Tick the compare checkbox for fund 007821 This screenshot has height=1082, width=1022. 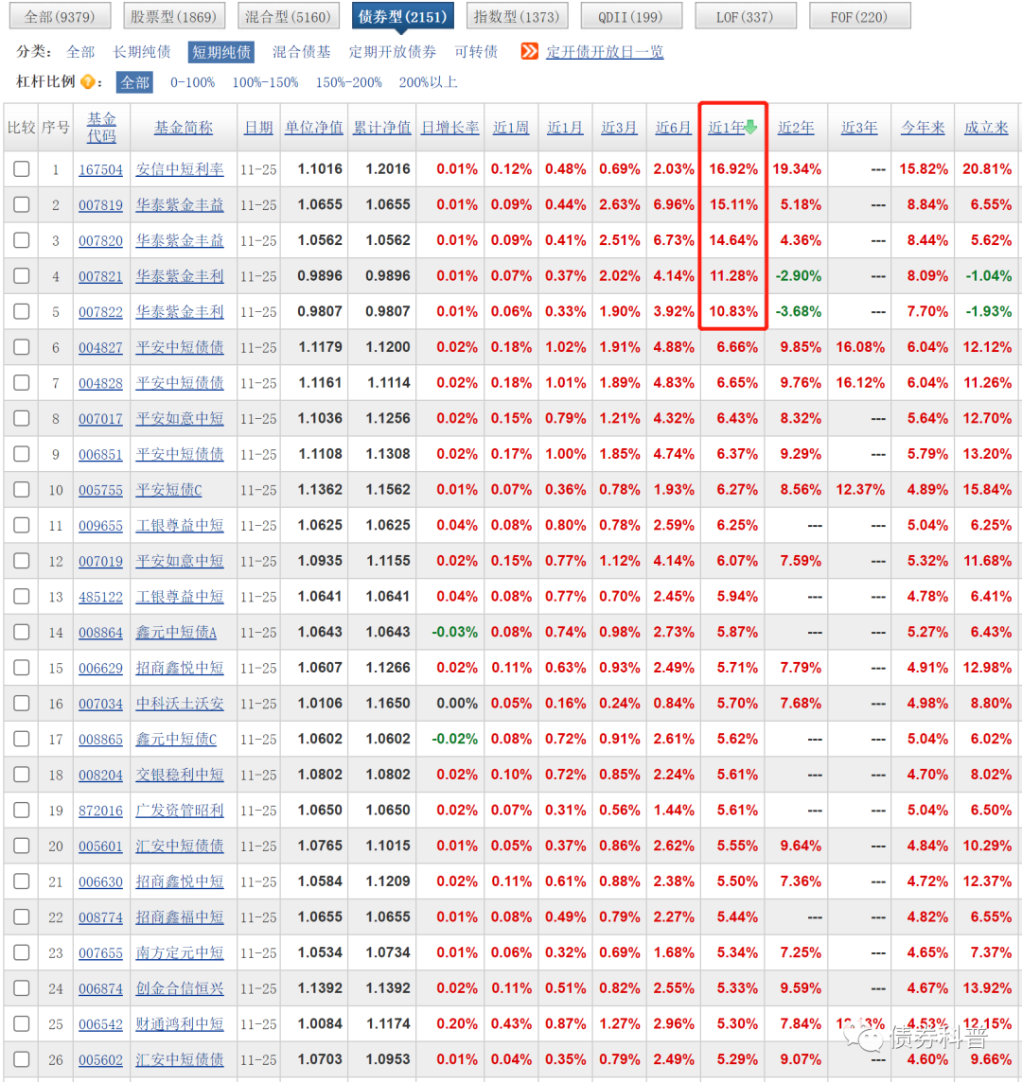pos(22,276)
